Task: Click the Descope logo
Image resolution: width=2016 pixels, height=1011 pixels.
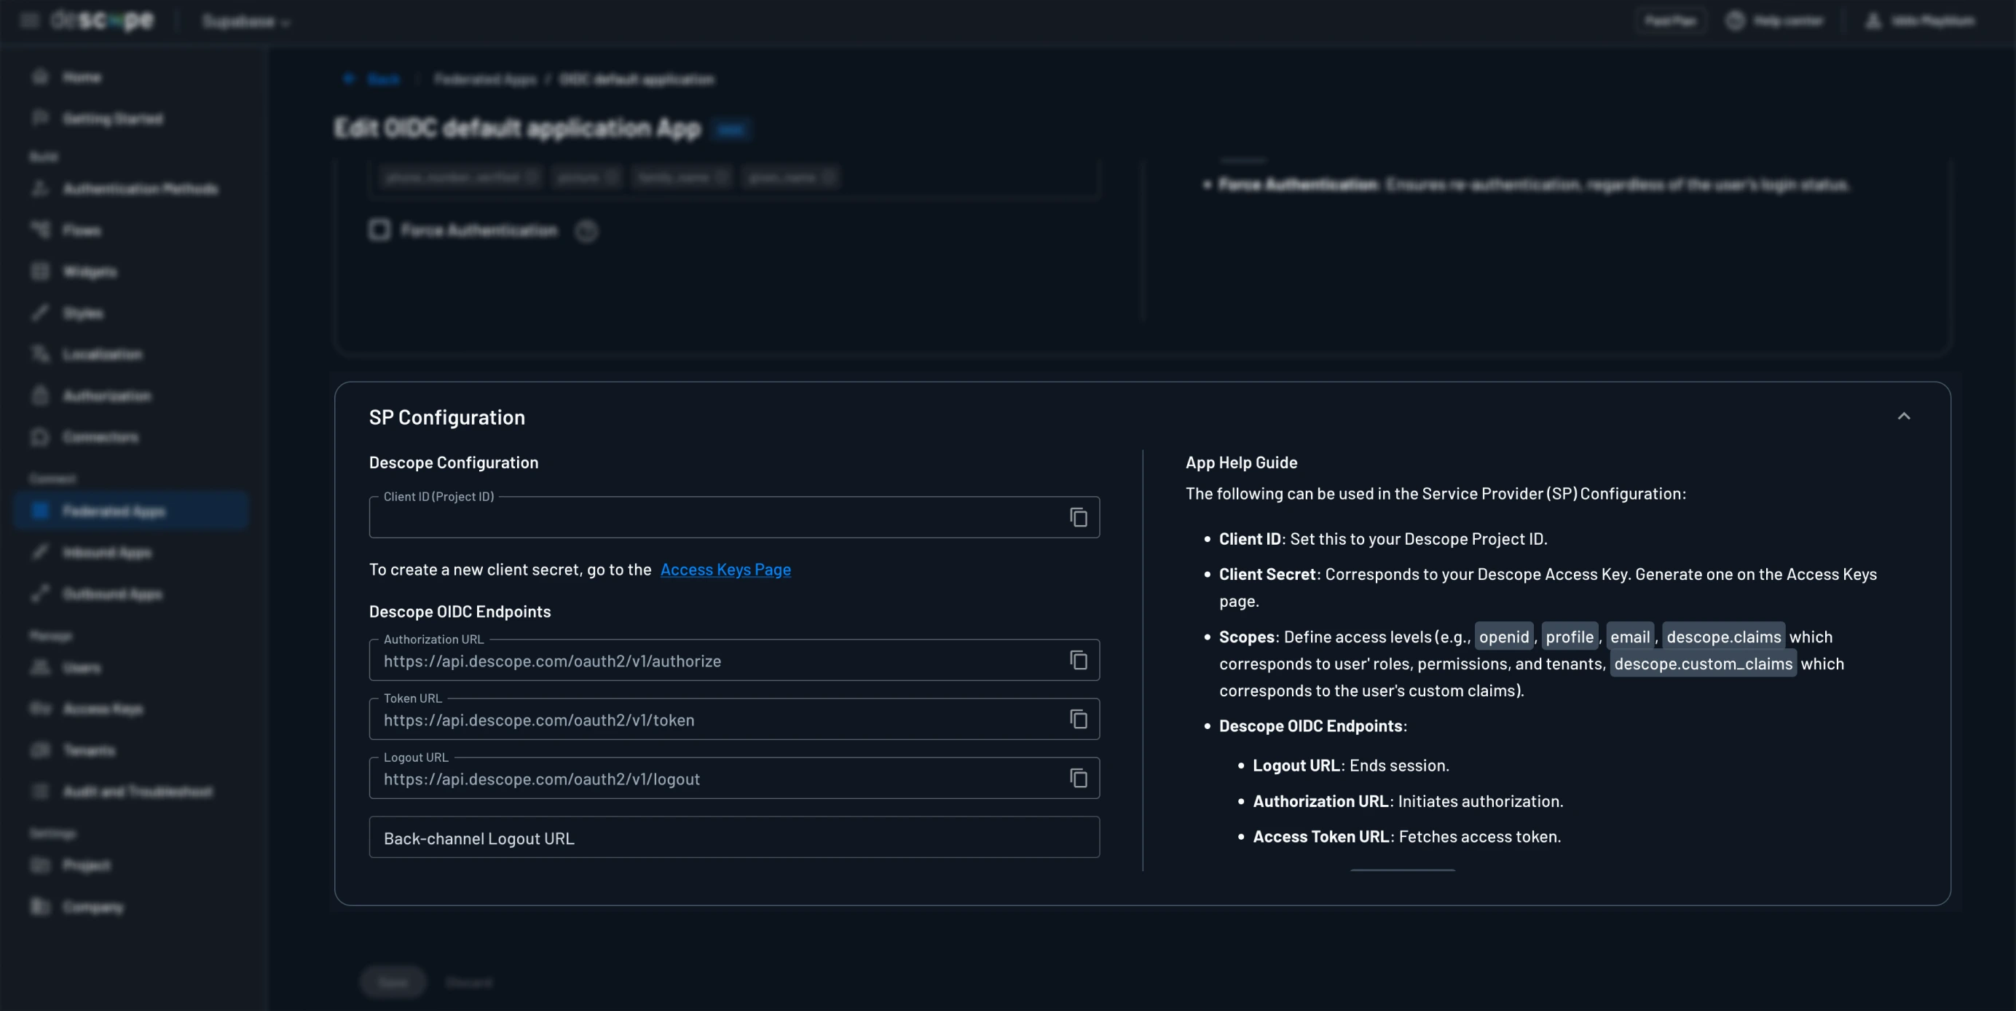Action: (102, 20)
